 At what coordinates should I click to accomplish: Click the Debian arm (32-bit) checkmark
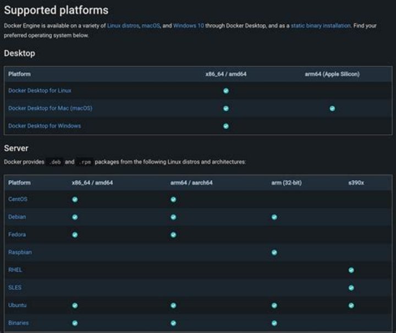pos(274,217)
